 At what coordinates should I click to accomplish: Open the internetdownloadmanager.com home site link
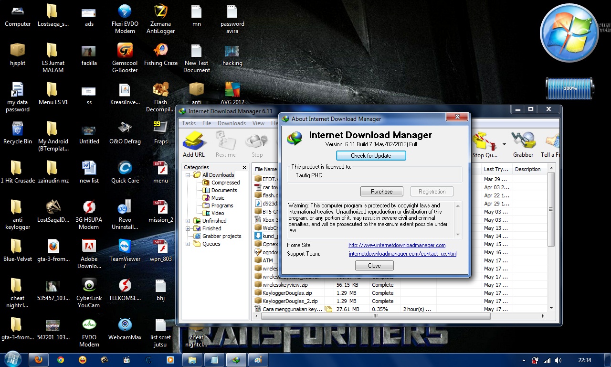pyautogui.click(x=397, y=245)
